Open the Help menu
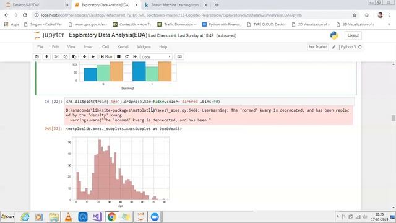The image size is (396, 223). coord(163,47)
